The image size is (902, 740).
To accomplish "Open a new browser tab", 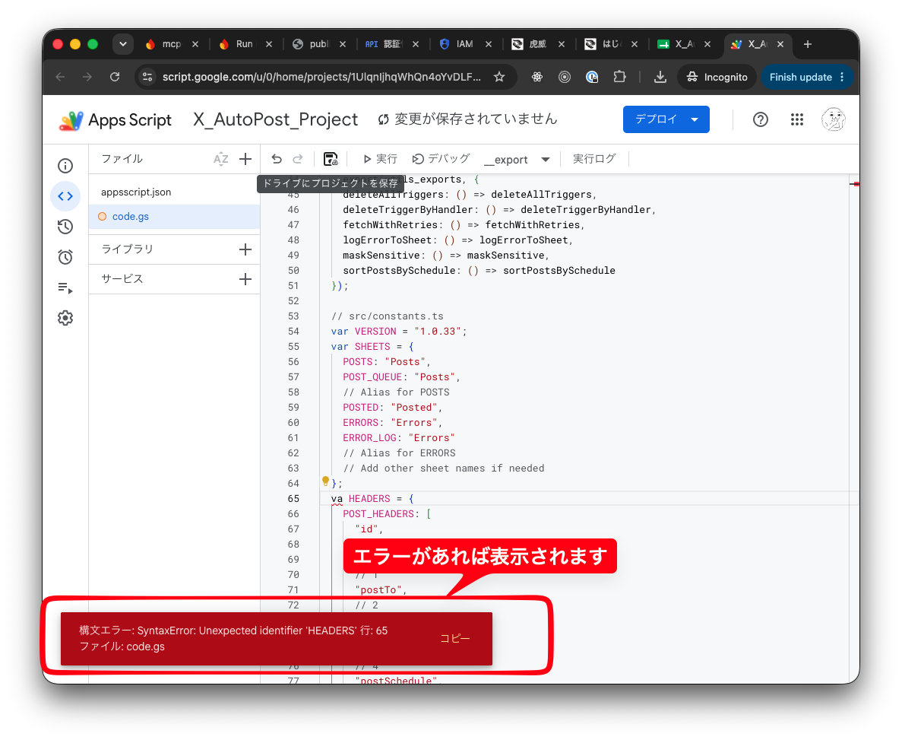I will click(x=808, y=44).
